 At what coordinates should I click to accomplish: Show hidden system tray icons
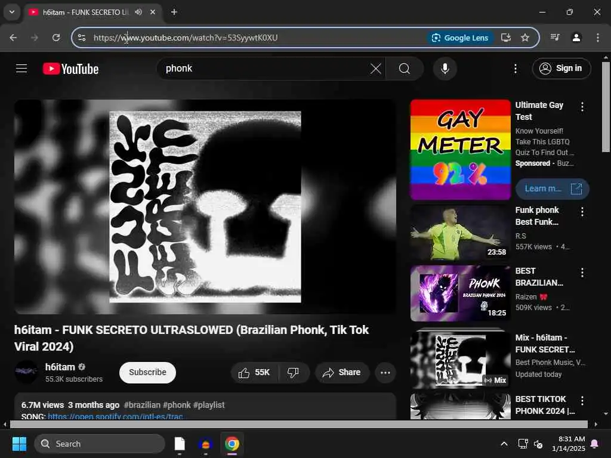[504, 444]
